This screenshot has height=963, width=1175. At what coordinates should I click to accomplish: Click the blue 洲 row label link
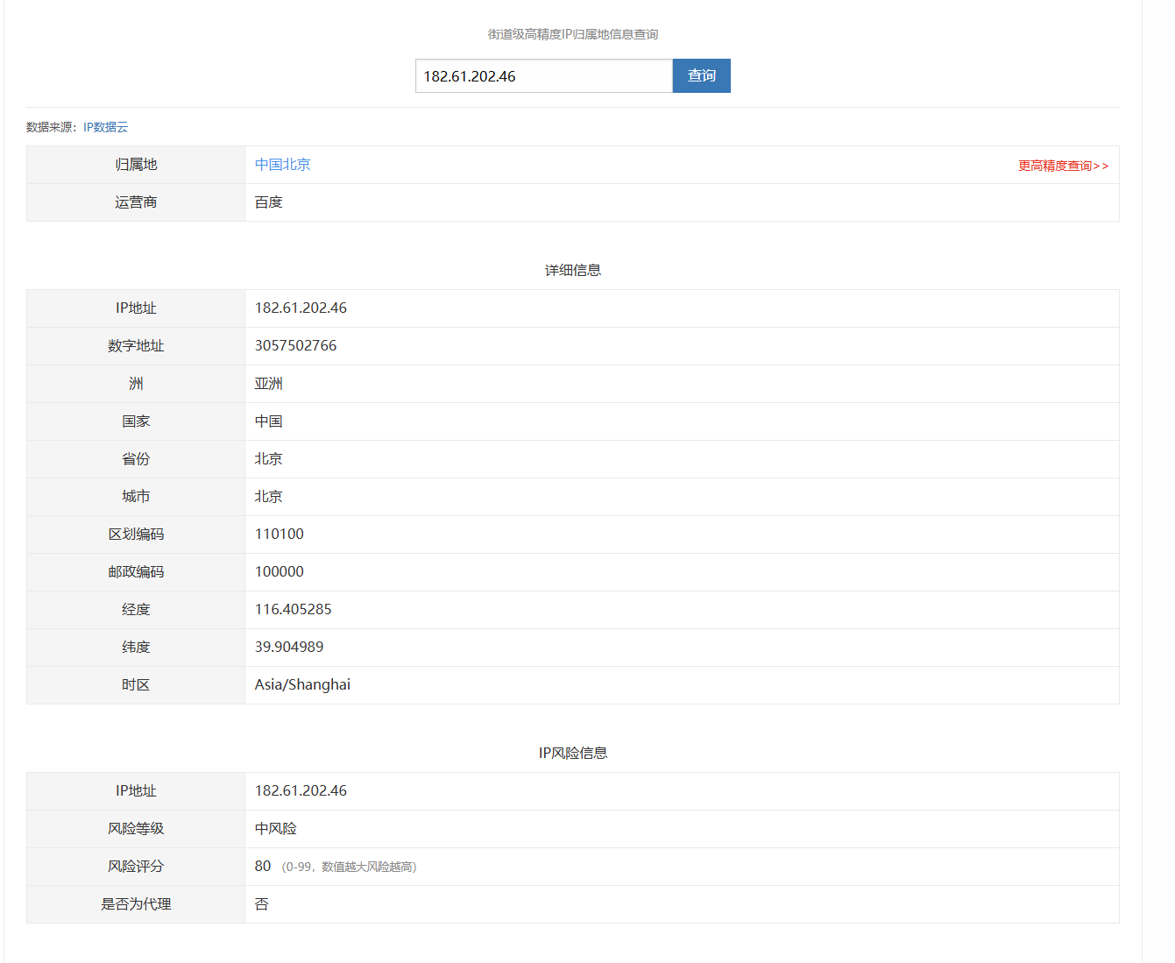pos(136,384)
